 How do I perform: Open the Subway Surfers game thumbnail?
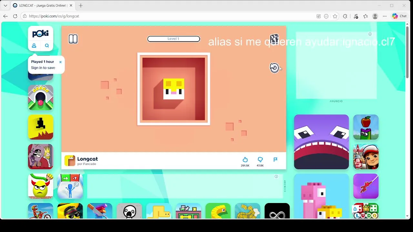click(x=366, y=157)
